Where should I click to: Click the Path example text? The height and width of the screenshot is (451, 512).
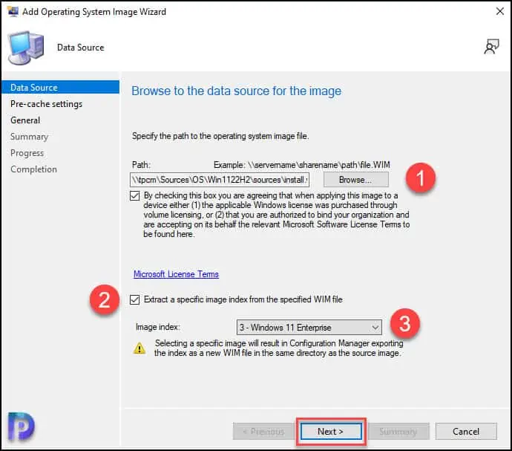pos(302,165)
